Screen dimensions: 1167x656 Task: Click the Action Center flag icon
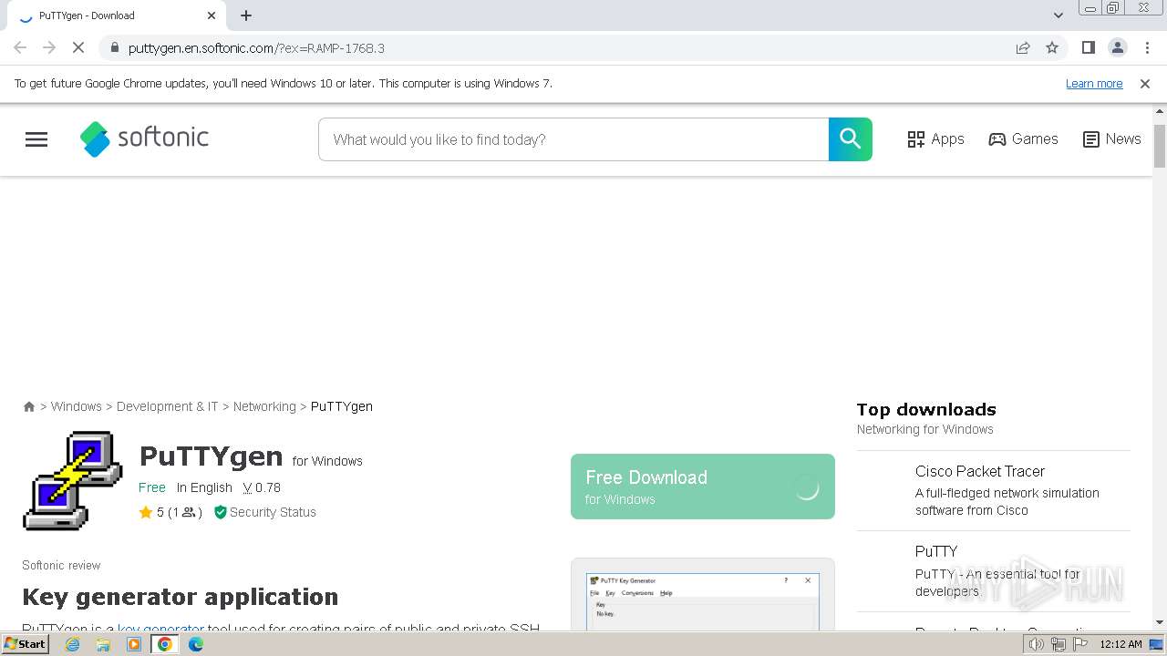[x=1080, y=644]
